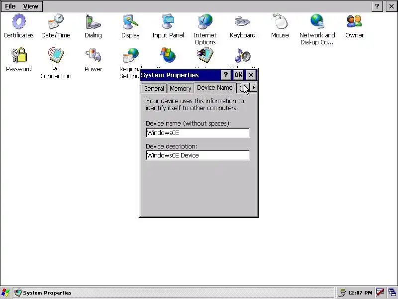This screenshot has height=299, width=398.
Task: Click the Device name text field
Action: coord(198,133)
